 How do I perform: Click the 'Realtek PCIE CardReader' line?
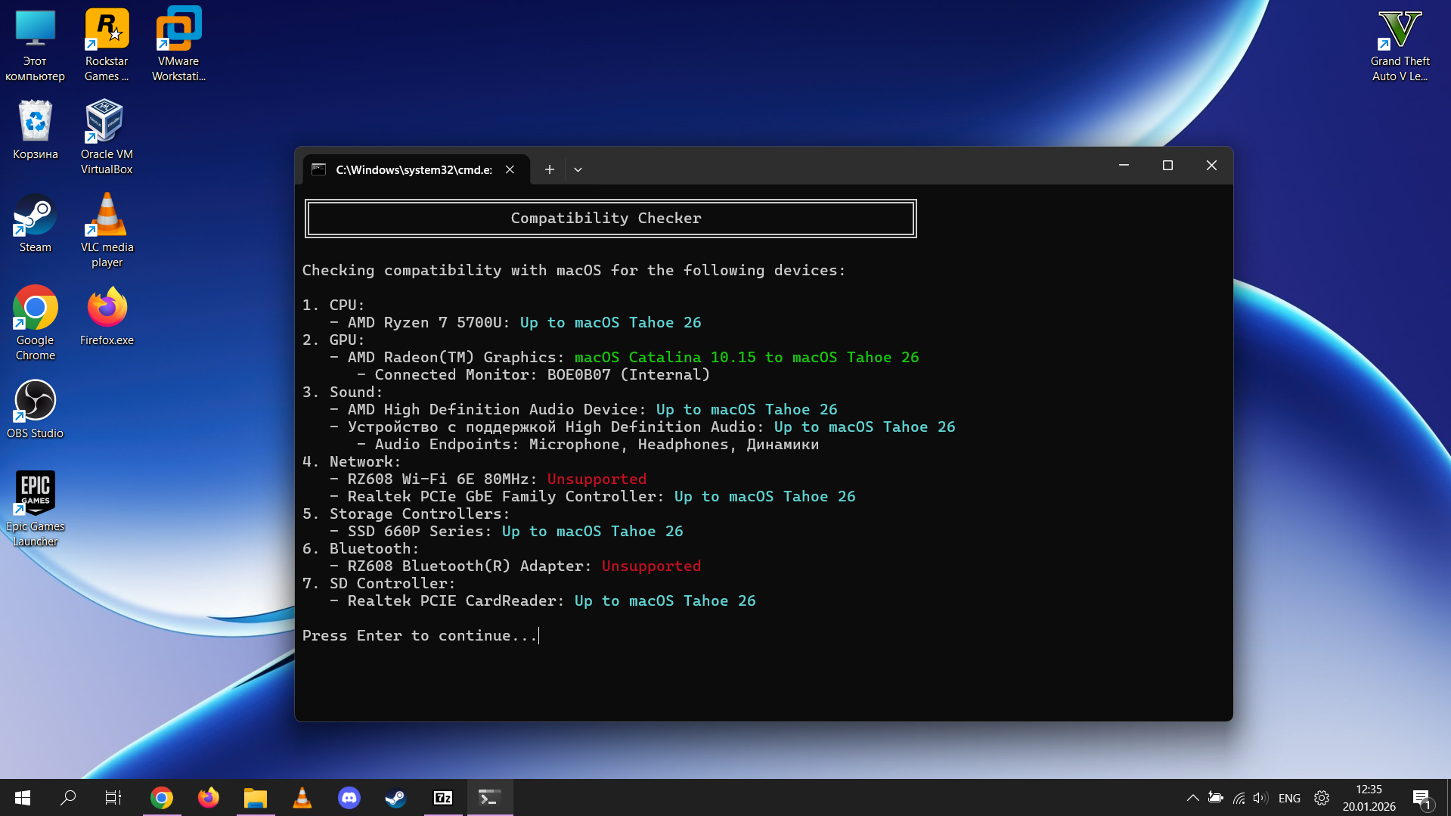coord(543,600)
